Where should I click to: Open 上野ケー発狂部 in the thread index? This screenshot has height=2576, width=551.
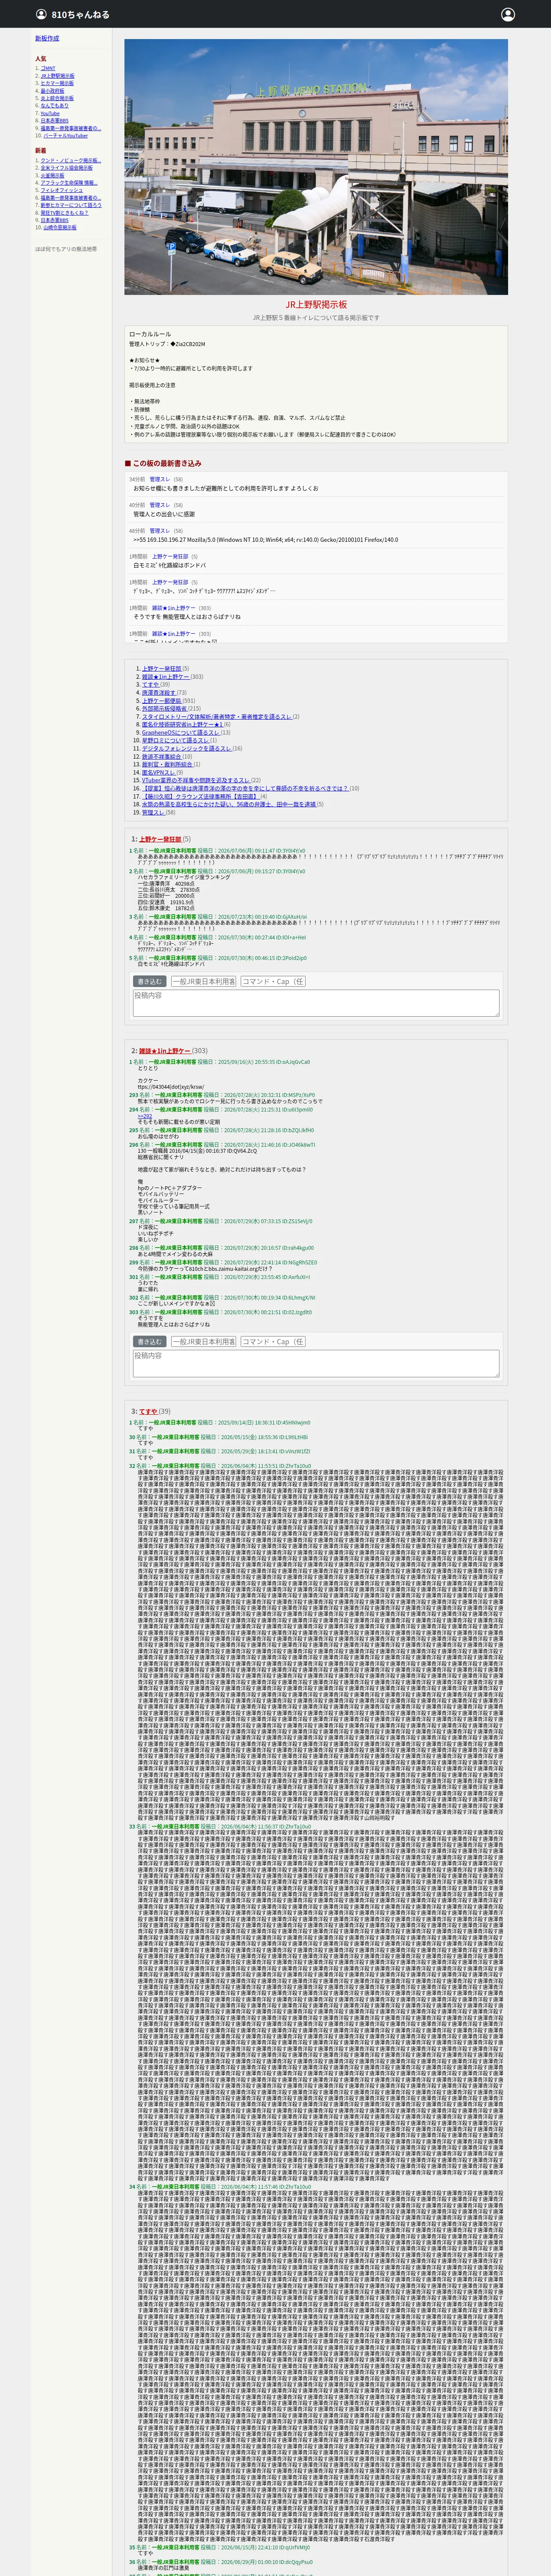coord(162,669)
